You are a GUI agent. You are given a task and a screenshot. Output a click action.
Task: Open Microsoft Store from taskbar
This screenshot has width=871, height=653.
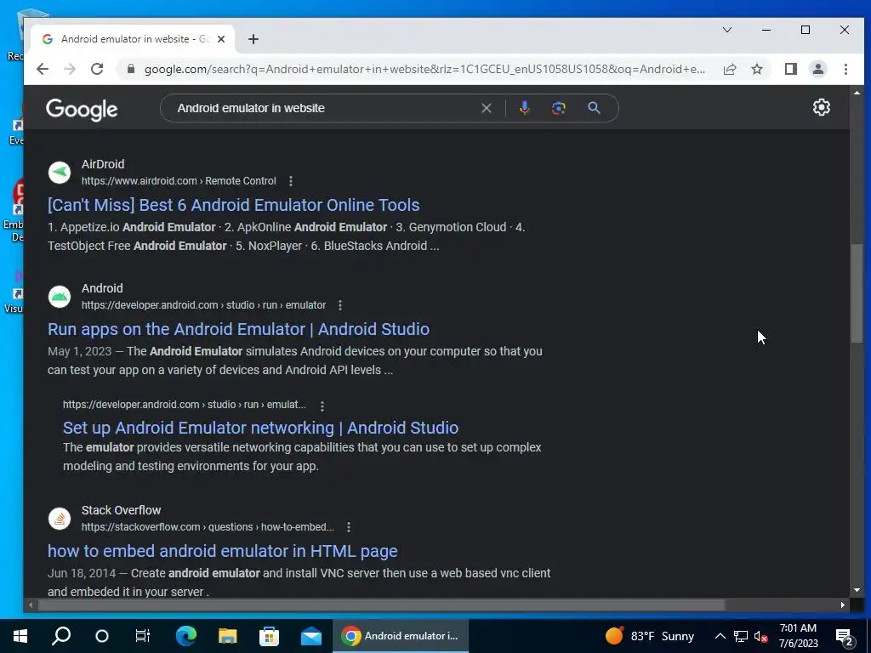(x=269, y=636)
